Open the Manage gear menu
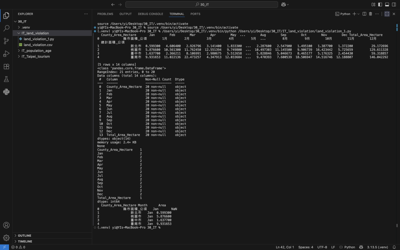400x250 pixels. click(6, 238)
